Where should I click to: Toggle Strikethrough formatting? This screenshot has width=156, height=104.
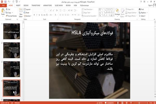click(x=44, y=15)
